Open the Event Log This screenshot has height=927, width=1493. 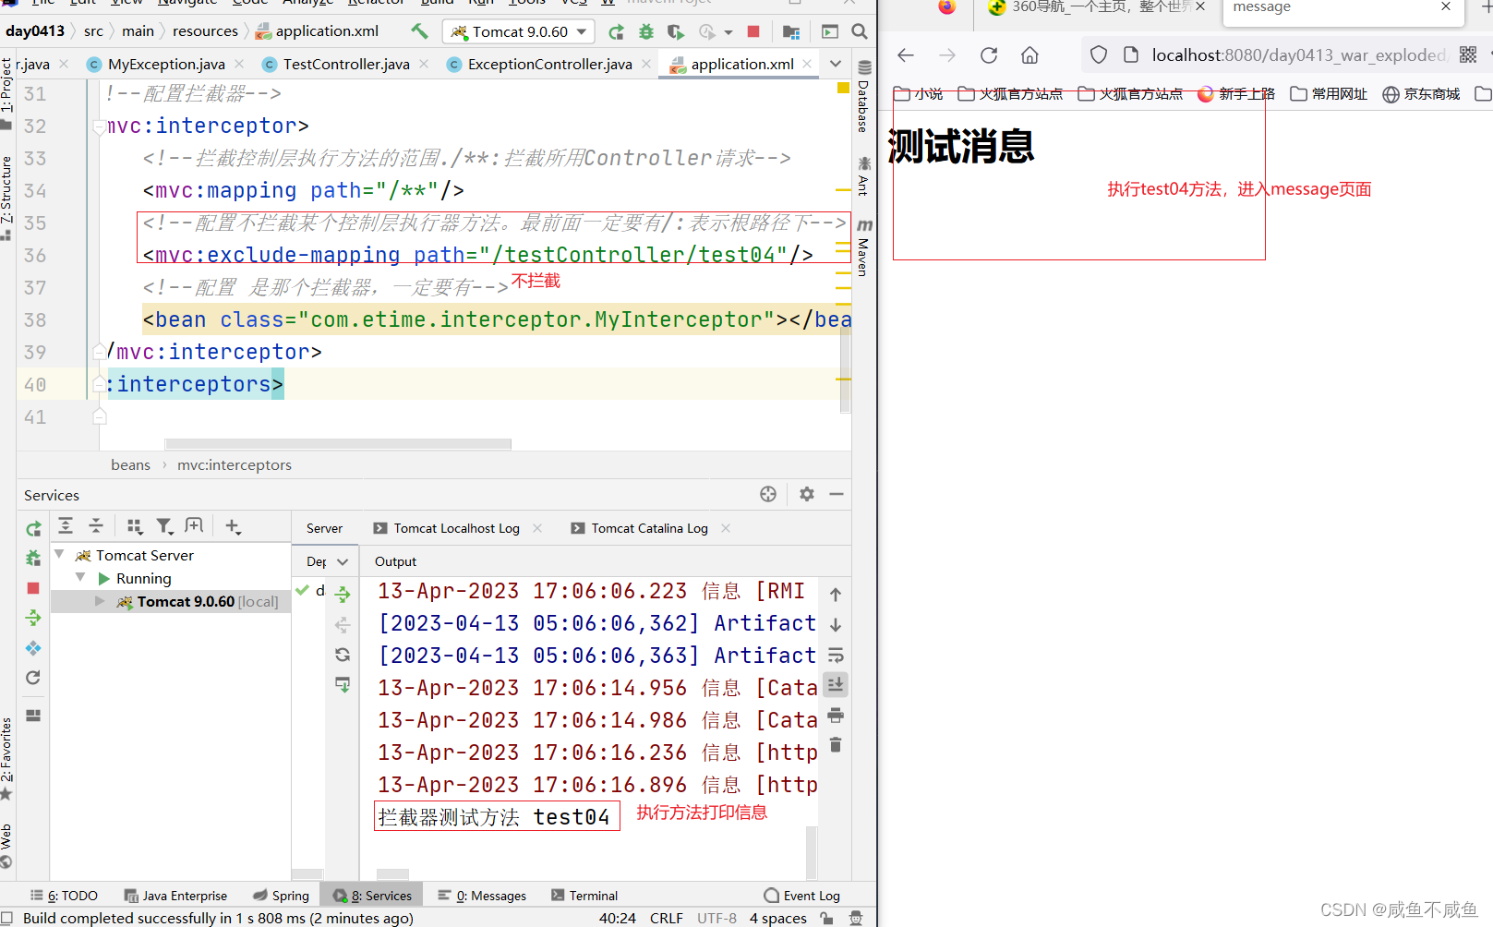tap(802, 896)
